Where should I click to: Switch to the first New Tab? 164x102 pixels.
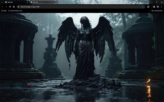[x=17, y=2]
